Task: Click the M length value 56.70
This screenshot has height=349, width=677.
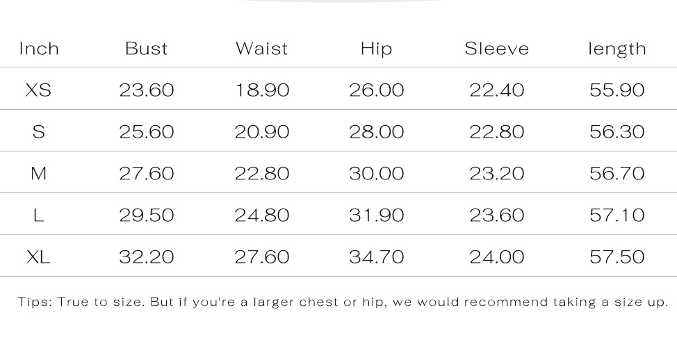Action: pyautogui.click(x=617, y=174)
